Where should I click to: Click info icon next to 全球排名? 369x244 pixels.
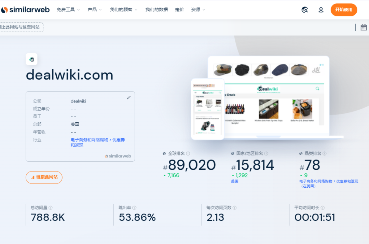click(188, 153)
